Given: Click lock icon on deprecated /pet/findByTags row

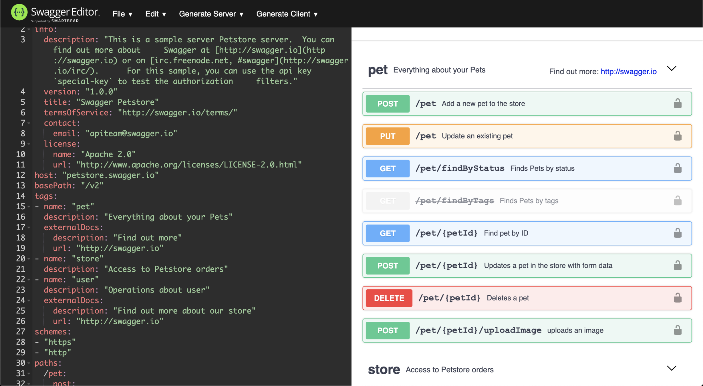Looking at the screenshot, I should click(677, 201).
